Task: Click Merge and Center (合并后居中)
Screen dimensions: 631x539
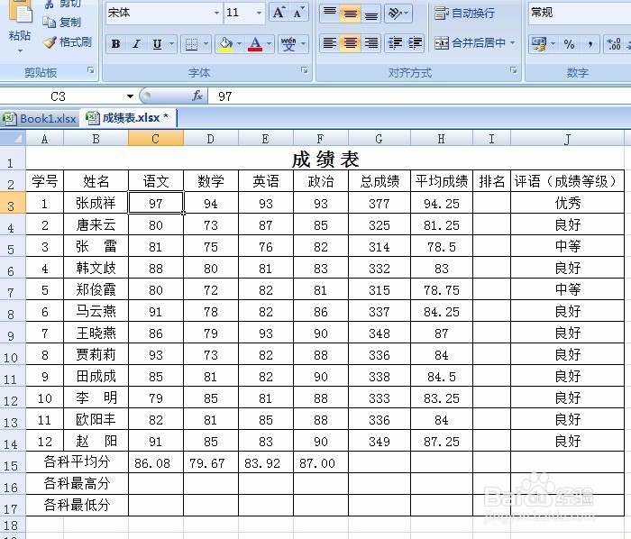Action: click(470, 43)
